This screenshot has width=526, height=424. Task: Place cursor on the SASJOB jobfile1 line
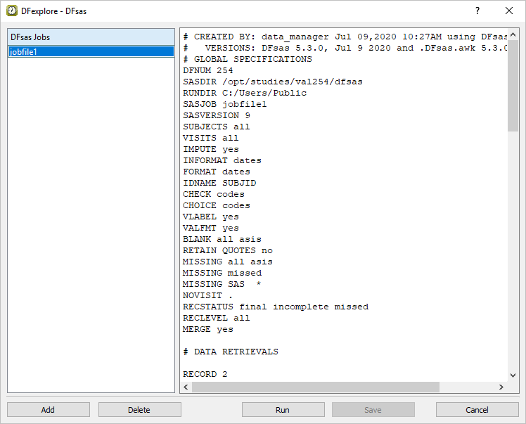(x=225, y=104)
